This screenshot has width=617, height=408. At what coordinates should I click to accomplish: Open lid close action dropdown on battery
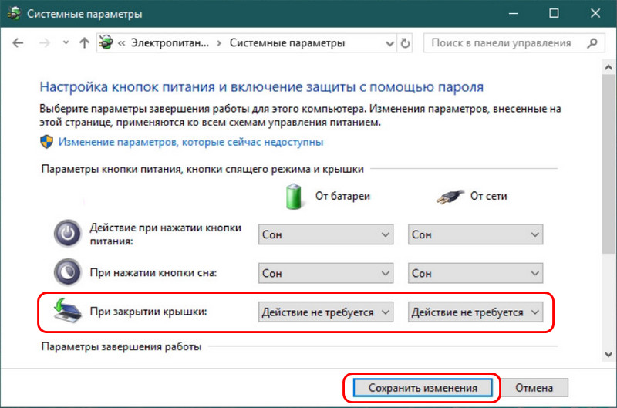[x=325, y=312]
